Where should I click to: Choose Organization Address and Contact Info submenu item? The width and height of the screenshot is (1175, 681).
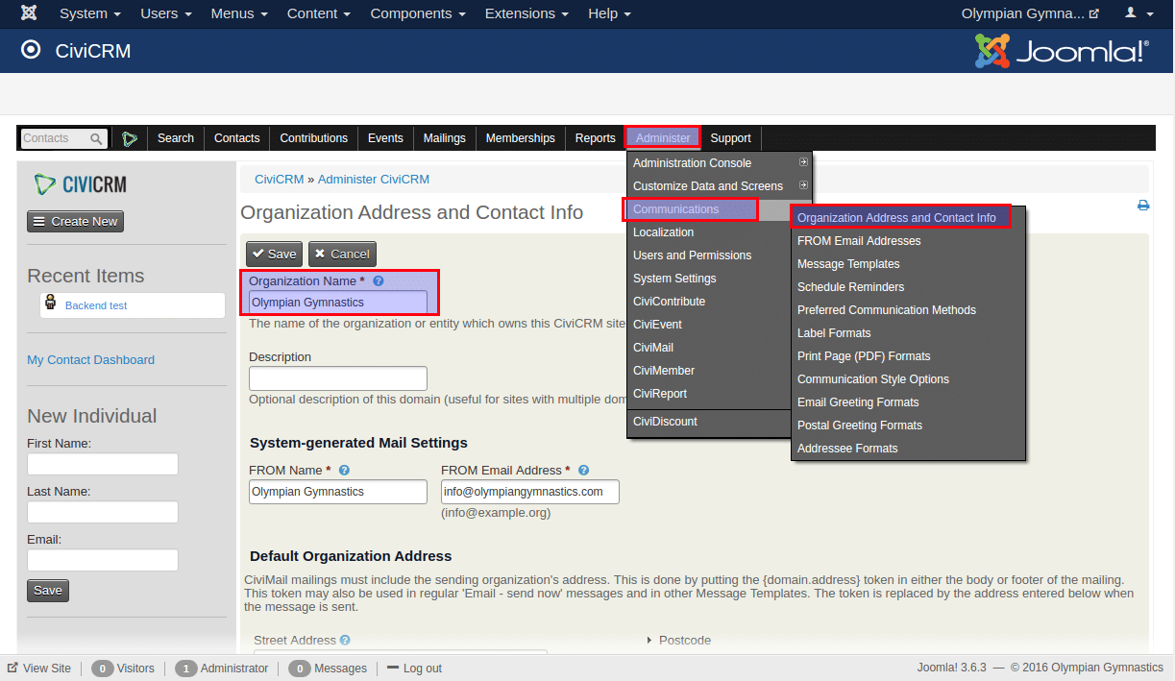point(901,218)
